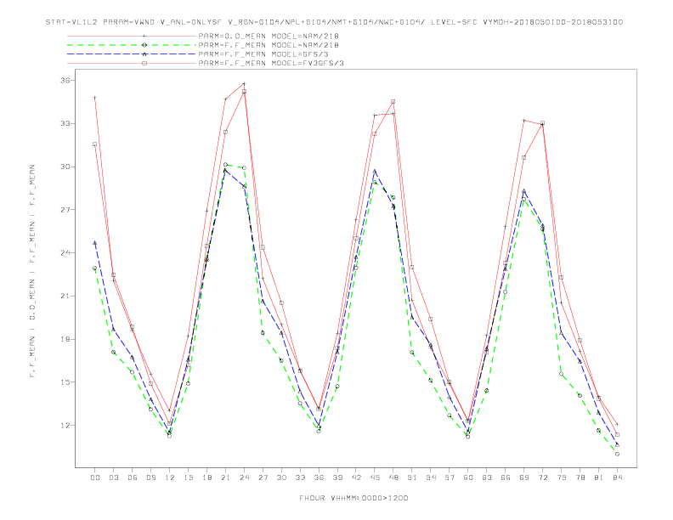Click x-axis forecast hour label 54
The width and height of the screenshot is (673, 520).
tap(431, 478)
